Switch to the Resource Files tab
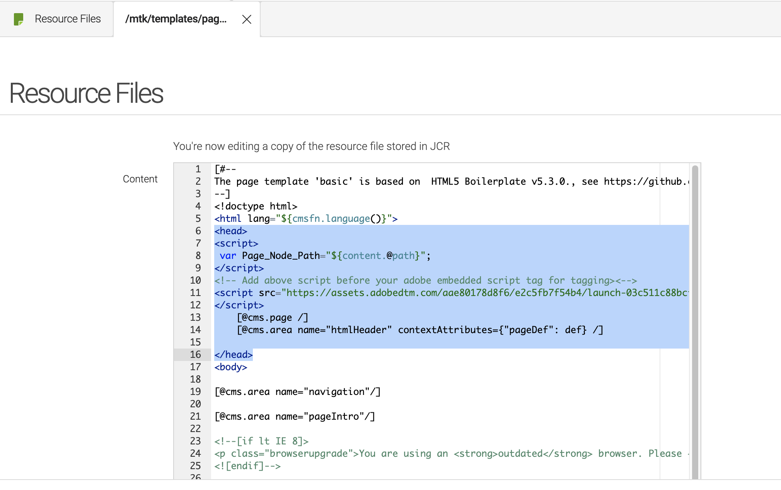Image resolution: width=781 pixels, height=490 pixels. [x=57, y=19]
